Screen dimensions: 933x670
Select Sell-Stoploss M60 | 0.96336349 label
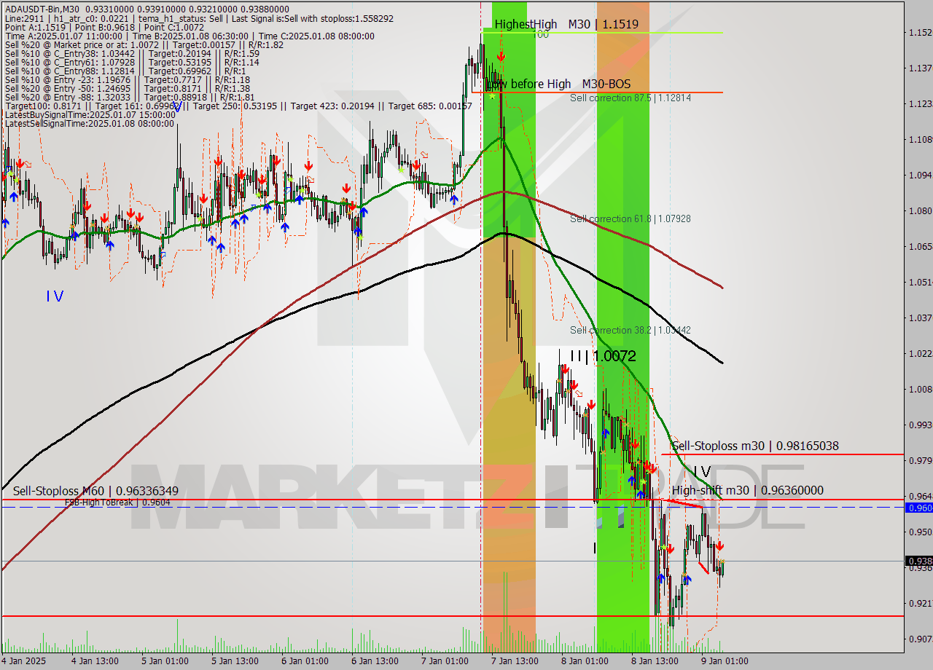pos(95,491)
